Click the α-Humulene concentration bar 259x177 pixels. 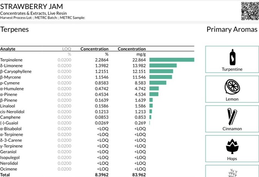(154, 88)
